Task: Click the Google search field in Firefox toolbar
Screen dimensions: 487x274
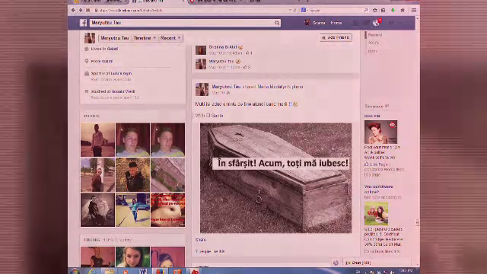Action: point(336,10)
